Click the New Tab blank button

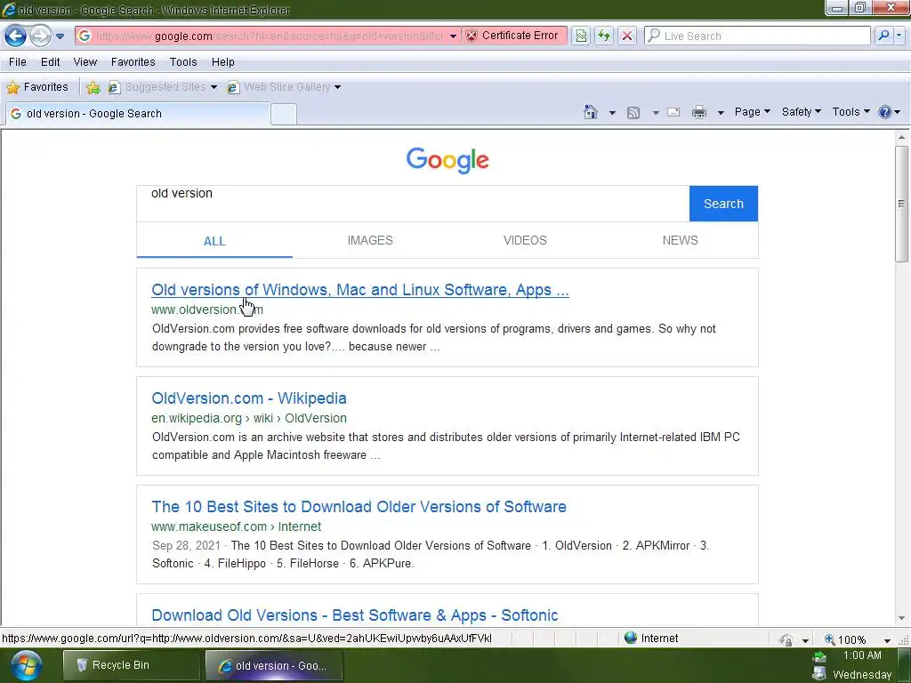point(284,114)
